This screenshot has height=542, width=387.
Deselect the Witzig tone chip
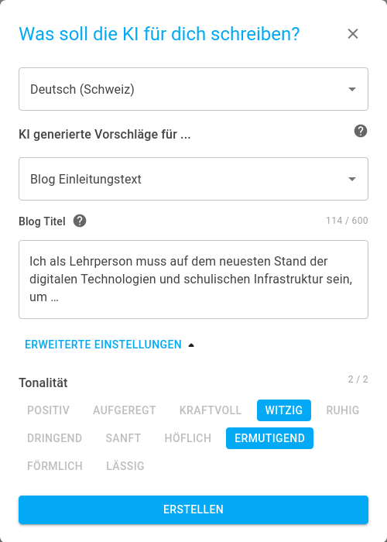click(x=284, y=410)
